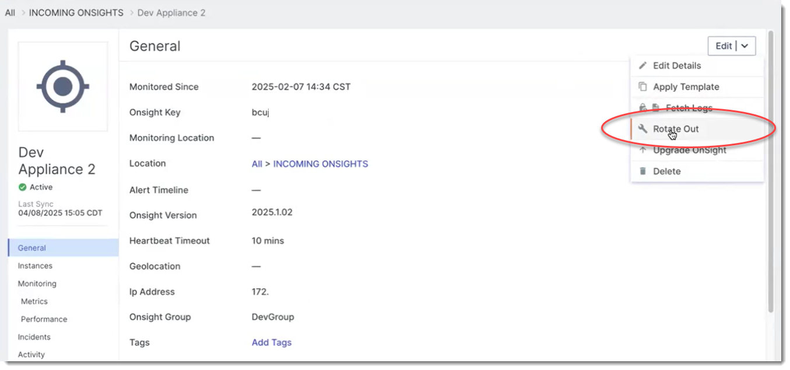The height and width of the screenshot is (370, 790).
Task: Open the Incidents sidebar section
Action: (34, 337)
